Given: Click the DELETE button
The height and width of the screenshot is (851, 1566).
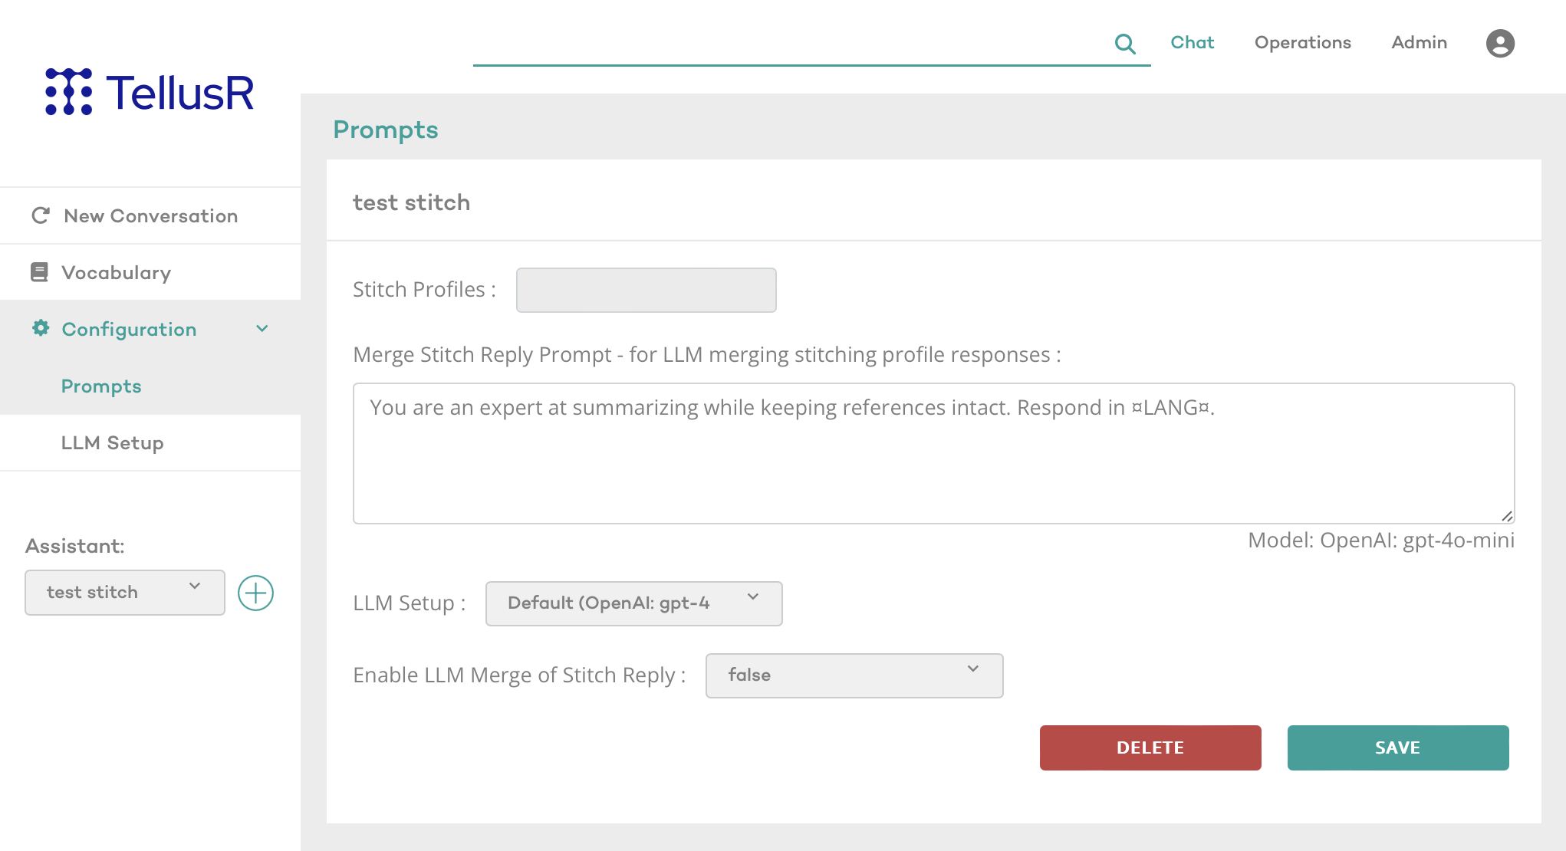Looking at the screenshot, I should pyautogui.click(x=1150, y=747).
